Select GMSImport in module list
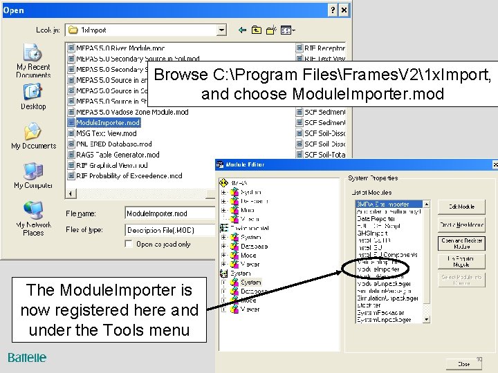The width and height of the screenshot is (498, 373). [372, 233]
